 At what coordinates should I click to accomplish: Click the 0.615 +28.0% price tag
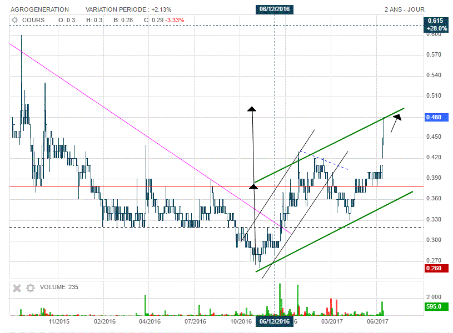click(436, 24)
